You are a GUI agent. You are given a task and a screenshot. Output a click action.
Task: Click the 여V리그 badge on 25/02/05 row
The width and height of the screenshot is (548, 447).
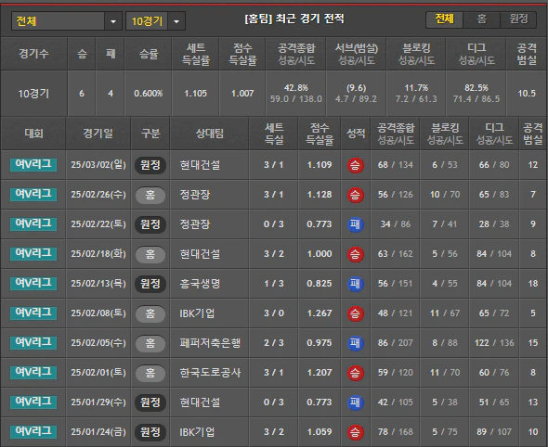(33, 342)
